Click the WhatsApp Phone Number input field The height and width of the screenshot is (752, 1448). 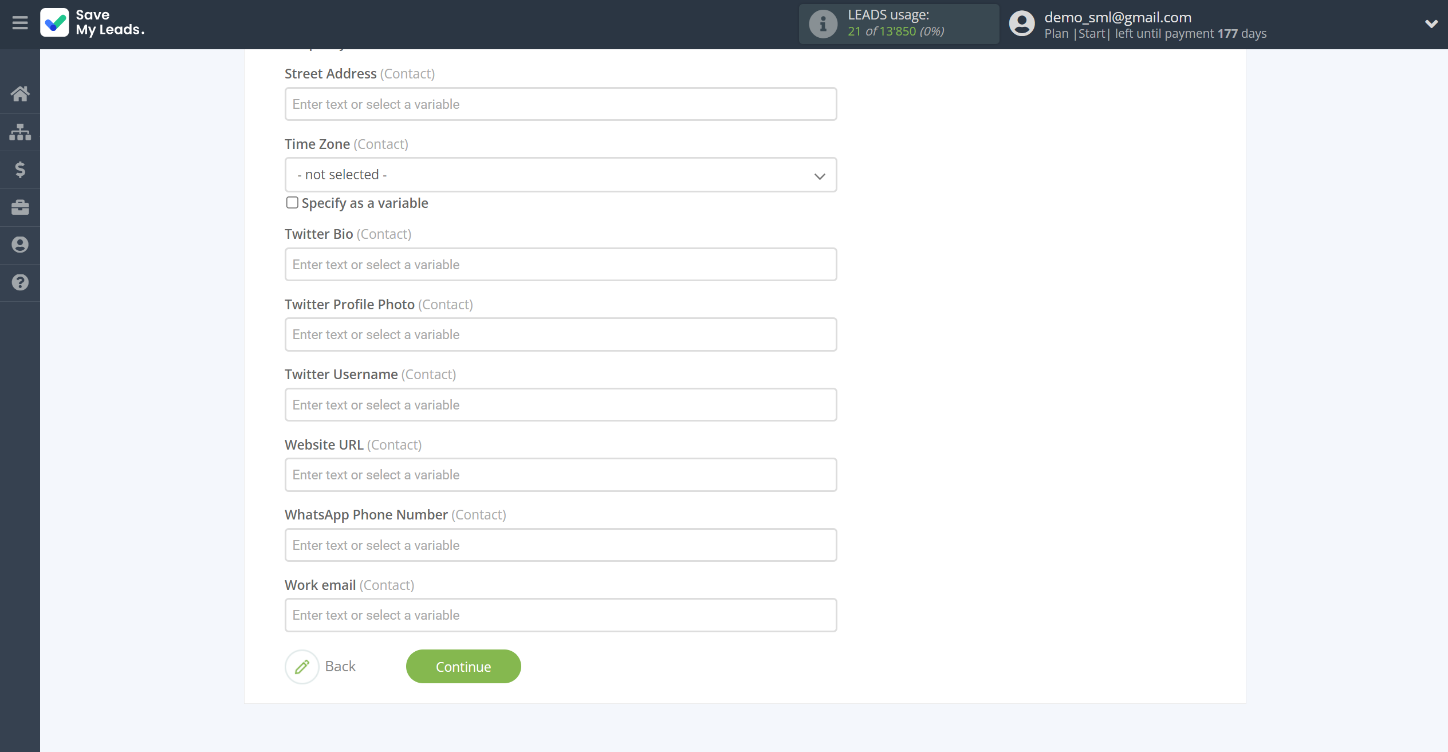(560, 544)
